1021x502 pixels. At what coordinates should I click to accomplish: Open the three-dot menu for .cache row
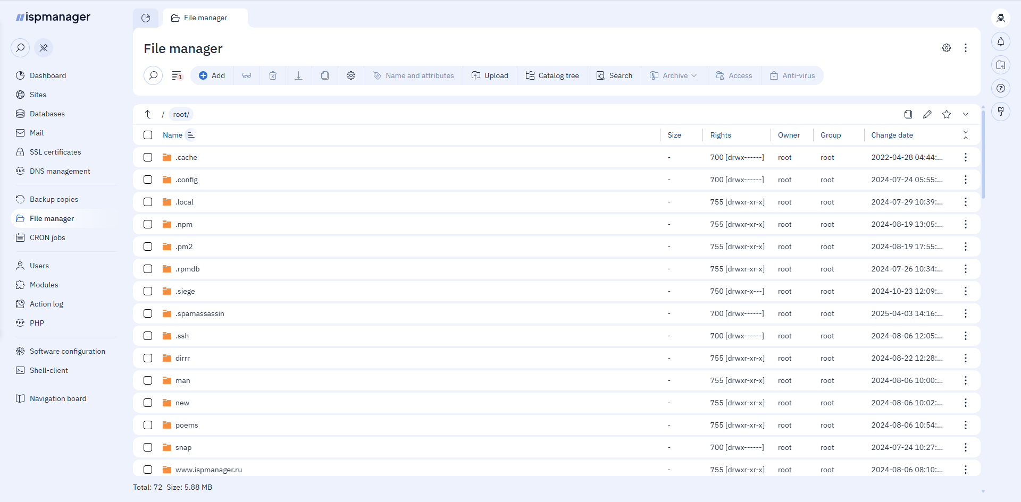966,157
